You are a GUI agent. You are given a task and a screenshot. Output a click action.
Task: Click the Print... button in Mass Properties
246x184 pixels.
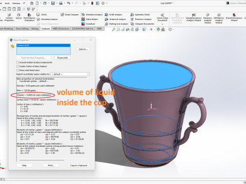coord(51,166)
